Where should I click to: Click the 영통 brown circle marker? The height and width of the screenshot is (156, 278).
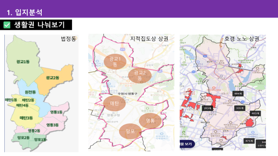point(150,120)
